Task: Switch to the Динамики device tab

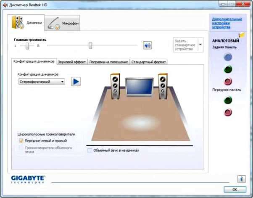Action: pyautogui.click(x=26, y=22)
